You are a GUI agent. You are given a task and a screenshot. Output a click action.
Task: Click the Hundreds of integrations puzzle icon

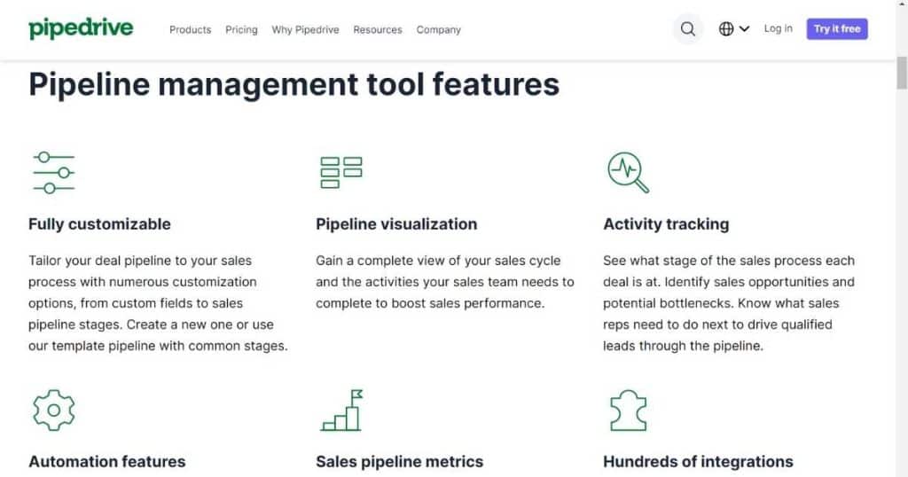click(x=629, y=411)
